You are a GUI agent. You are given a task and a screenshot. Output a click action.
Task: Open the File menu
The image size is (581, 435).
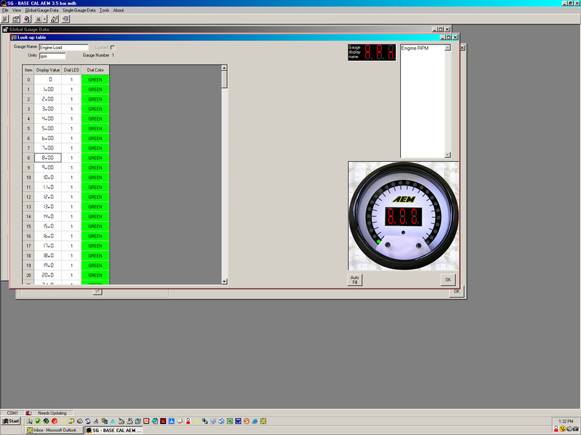[x=5, y=10]
